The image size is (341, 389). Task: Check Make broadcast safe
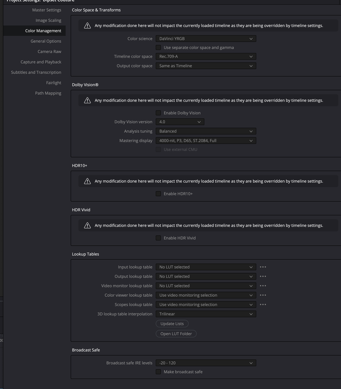click(x=158, y=371)
